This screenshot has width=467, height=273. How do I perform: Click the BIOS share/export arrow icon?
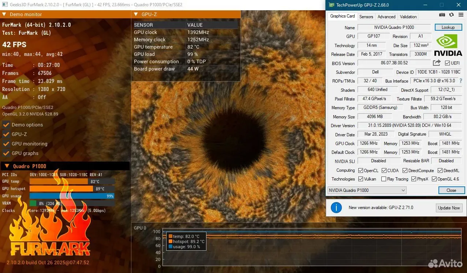(x=437, y=63)
